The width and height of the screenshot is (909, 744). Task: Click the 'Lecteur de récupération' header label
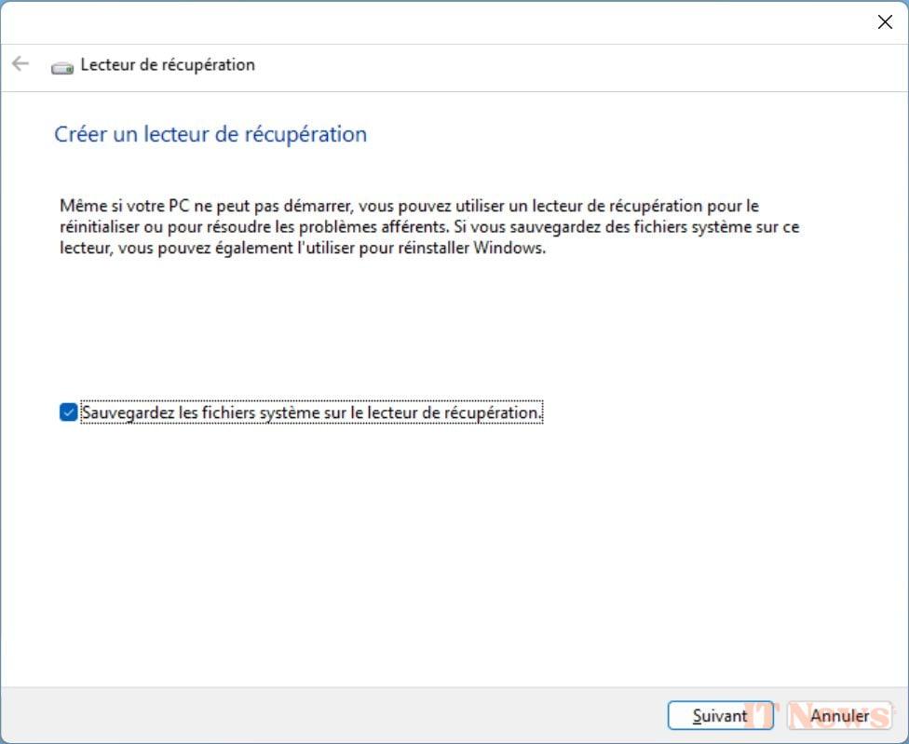pyautogui.click(x=166, y=65)
